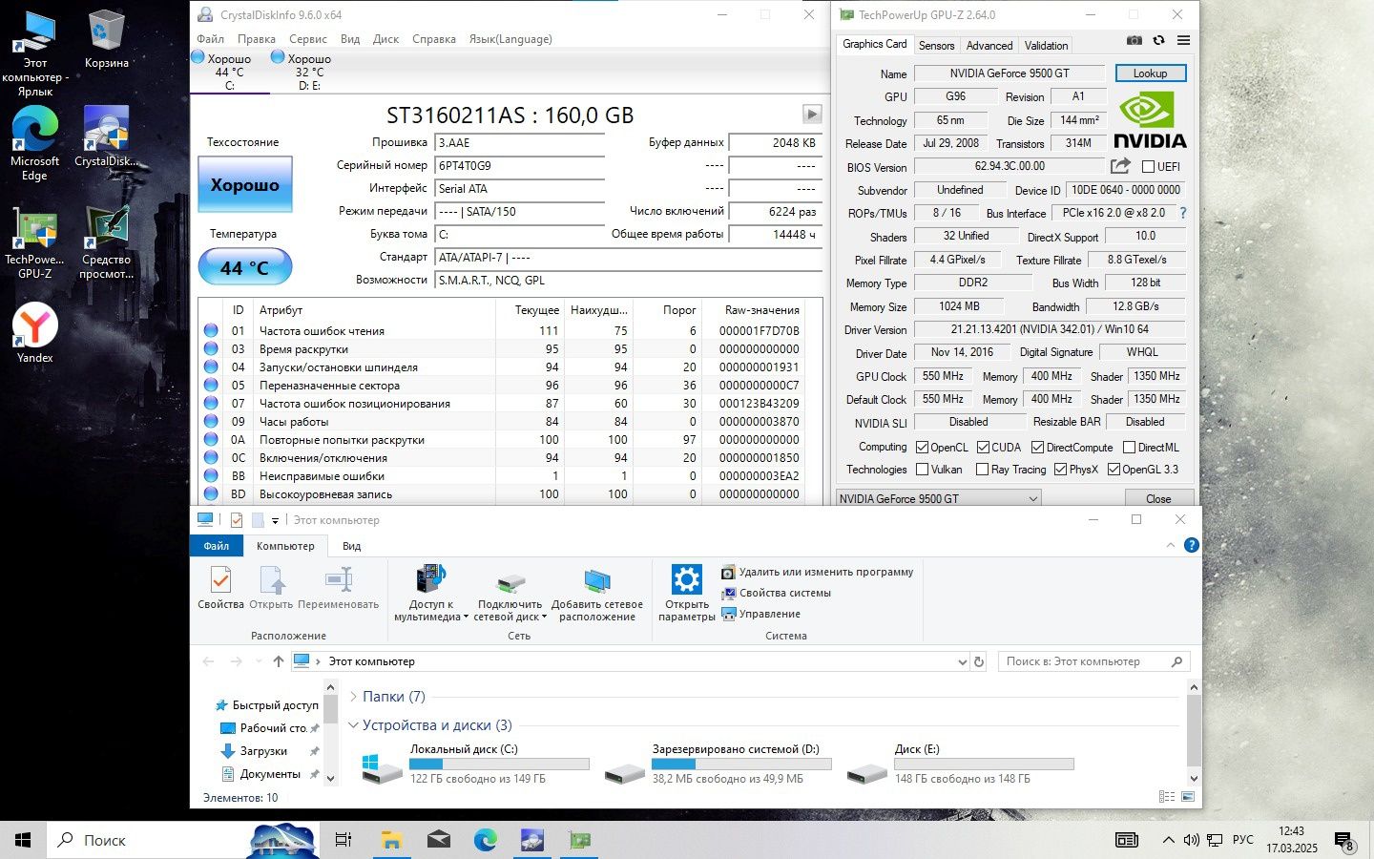Open address bar history dropdown

click(962, 661)
